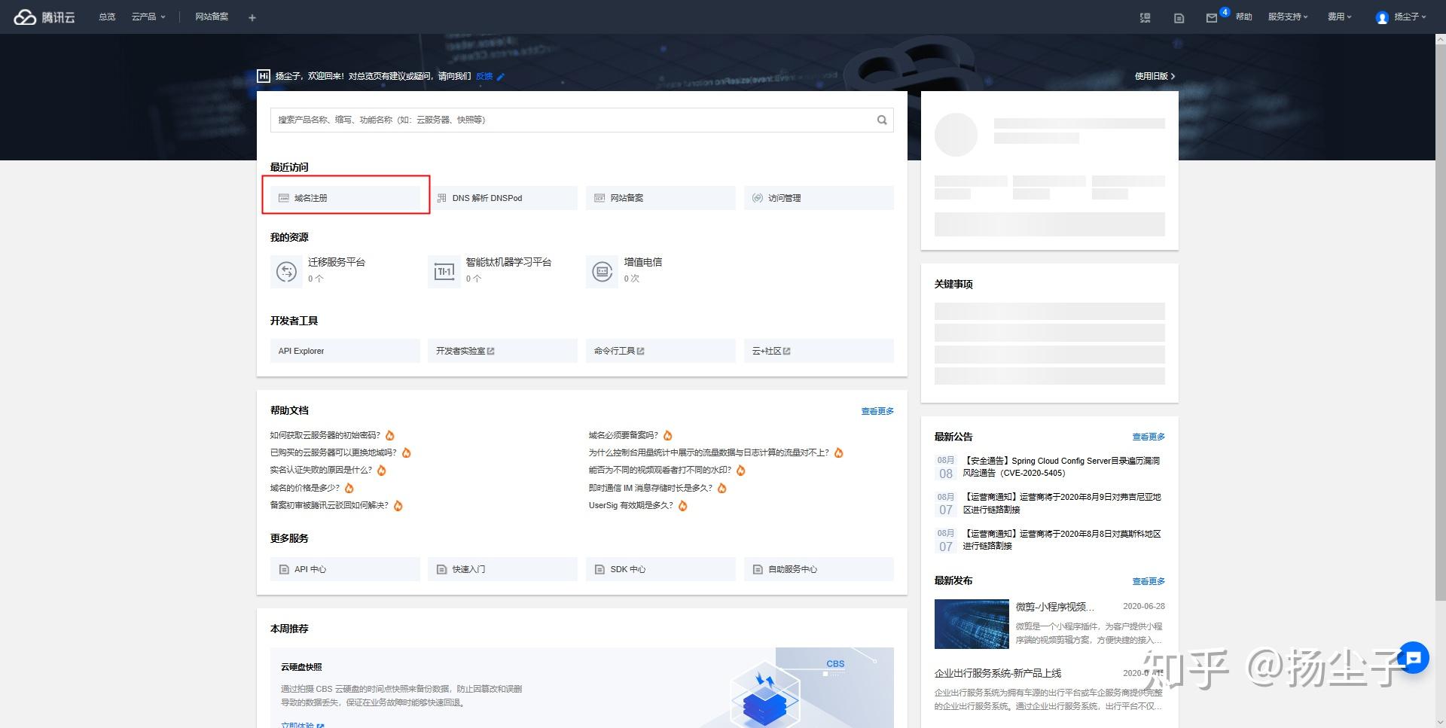The height and width of the screenshot is (728, 1446).
Task: Open the mail messages icon with badge 4
Action: (x=1211, y=17)
